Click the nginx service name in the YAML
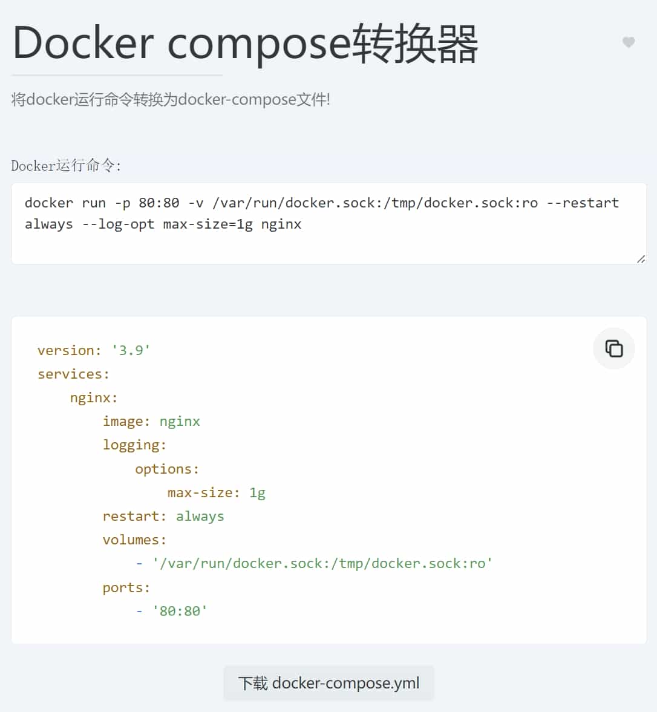The image size is (657, 712). point(93,397)
